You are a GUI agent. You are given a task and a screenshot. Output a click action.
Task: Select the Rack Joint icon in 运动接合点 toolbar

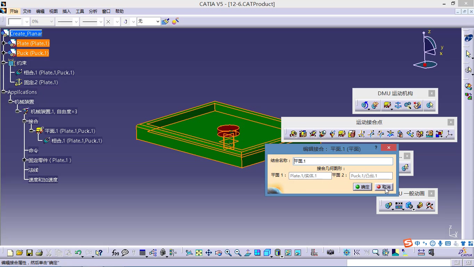pyautogui.click(x=430, y=134)
